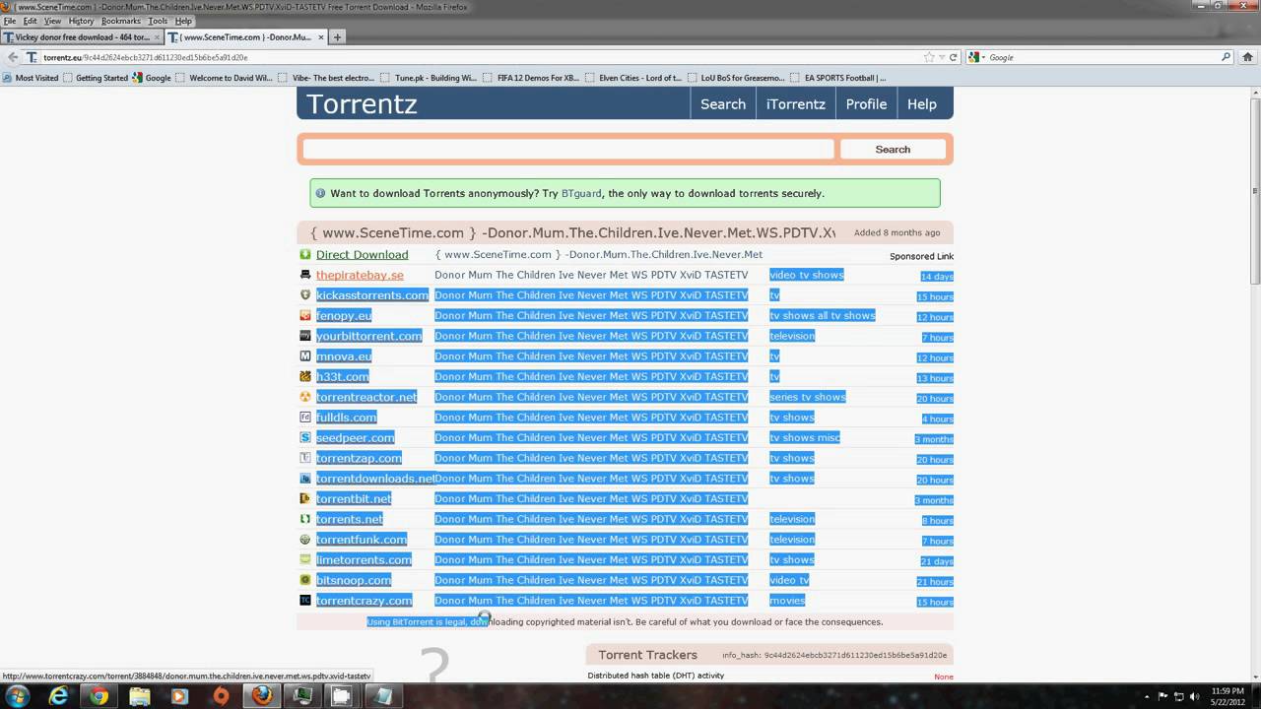Click the thepiratebay.se ship favicon
Image resolution: width=1261 pixels, height=709 pixels.
[305, 275]
